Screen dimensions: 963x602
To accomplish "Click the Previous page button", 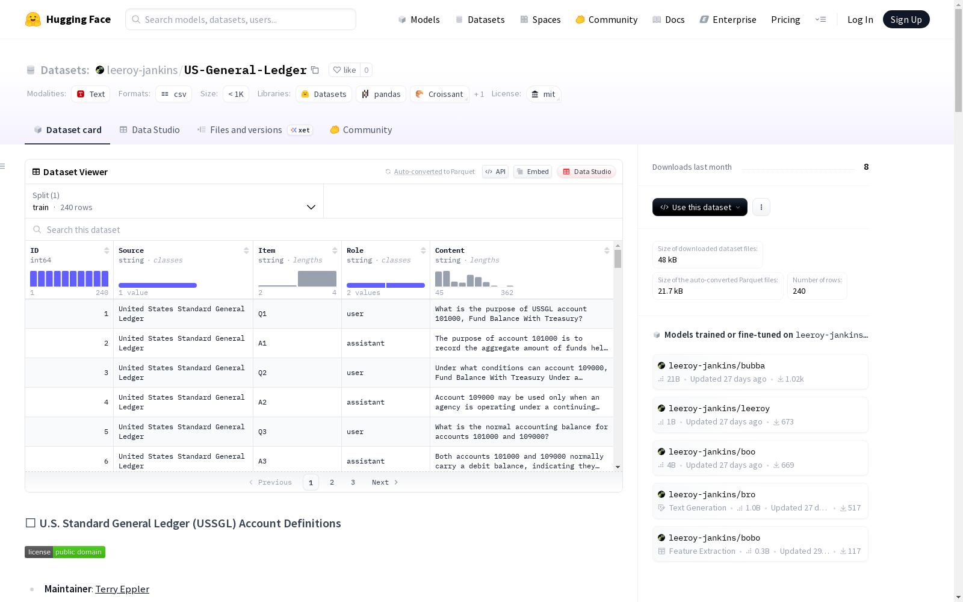I will coord(270,482).
